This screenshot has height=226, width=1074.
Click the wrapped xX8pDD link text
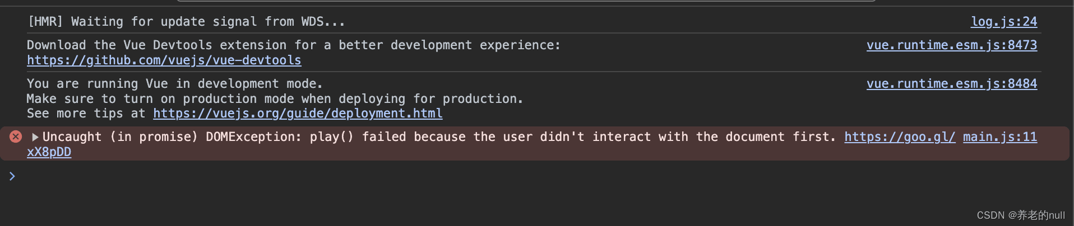pos(49,152)
